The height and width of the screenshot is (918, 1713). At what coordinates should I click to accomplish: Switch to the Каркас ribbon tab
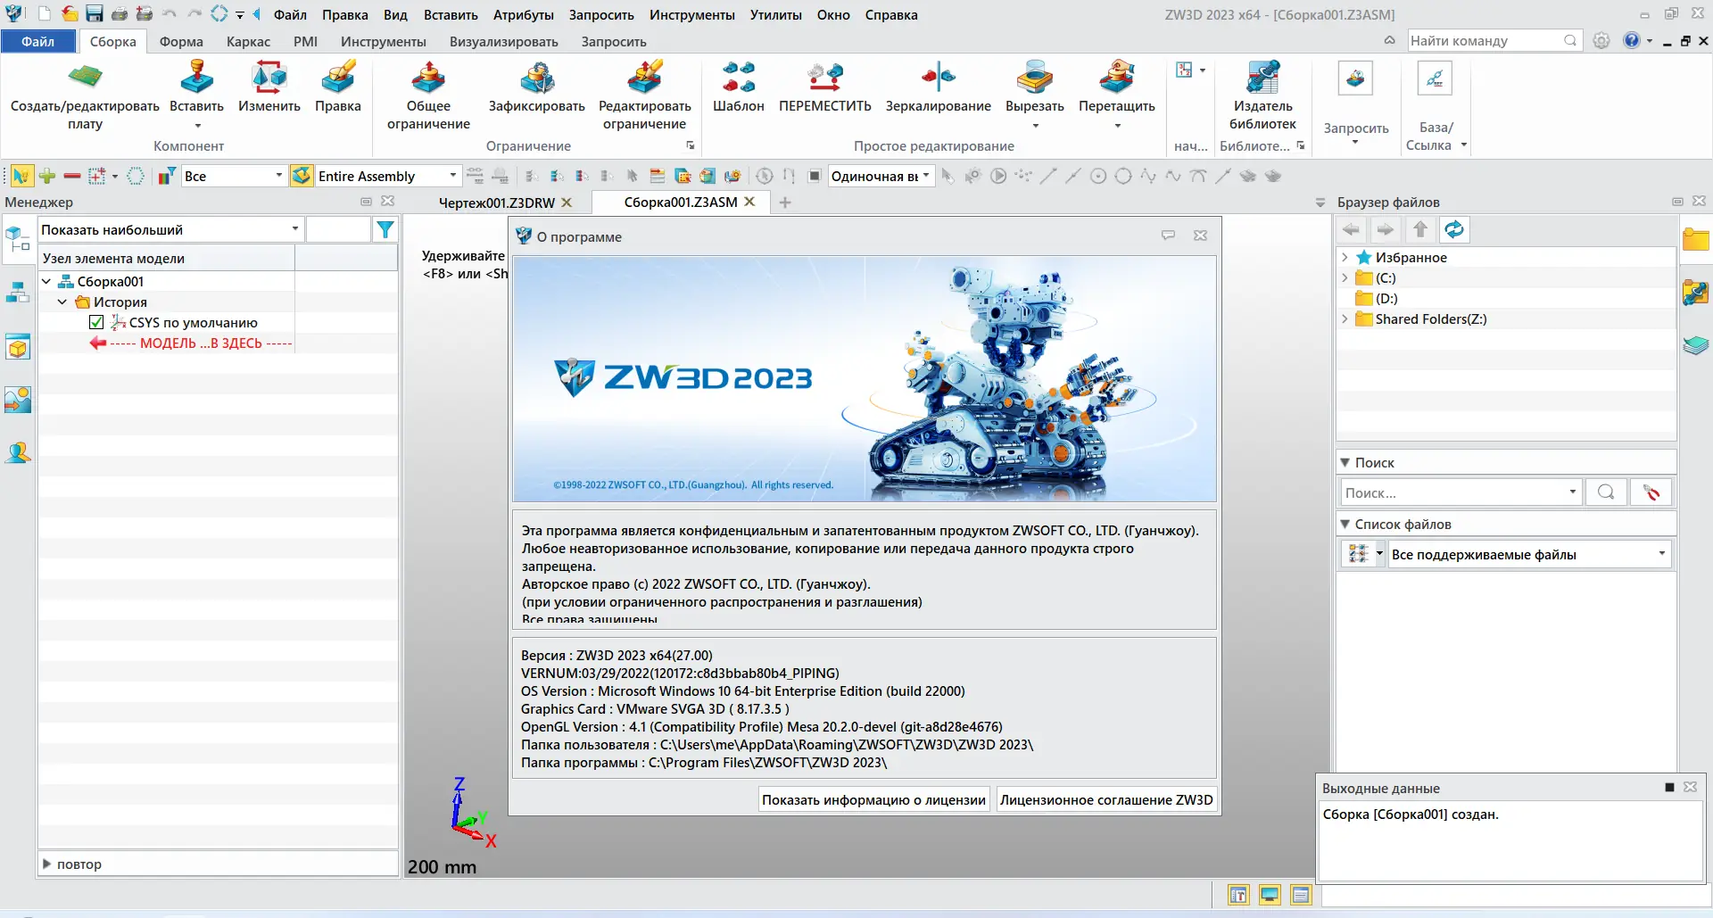click(x=248, y=41)
